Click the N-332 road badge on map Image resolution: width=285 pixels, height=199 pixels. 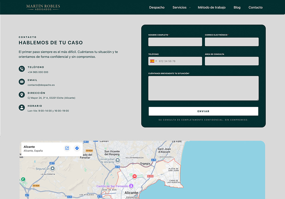point(150,176)
